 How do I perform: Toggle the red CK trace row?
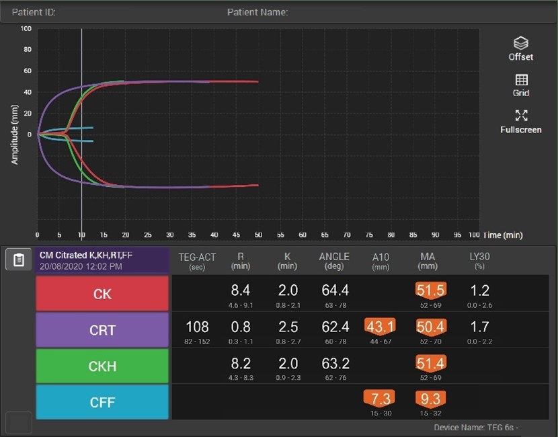pyautogui.click(x=102, y=294)
